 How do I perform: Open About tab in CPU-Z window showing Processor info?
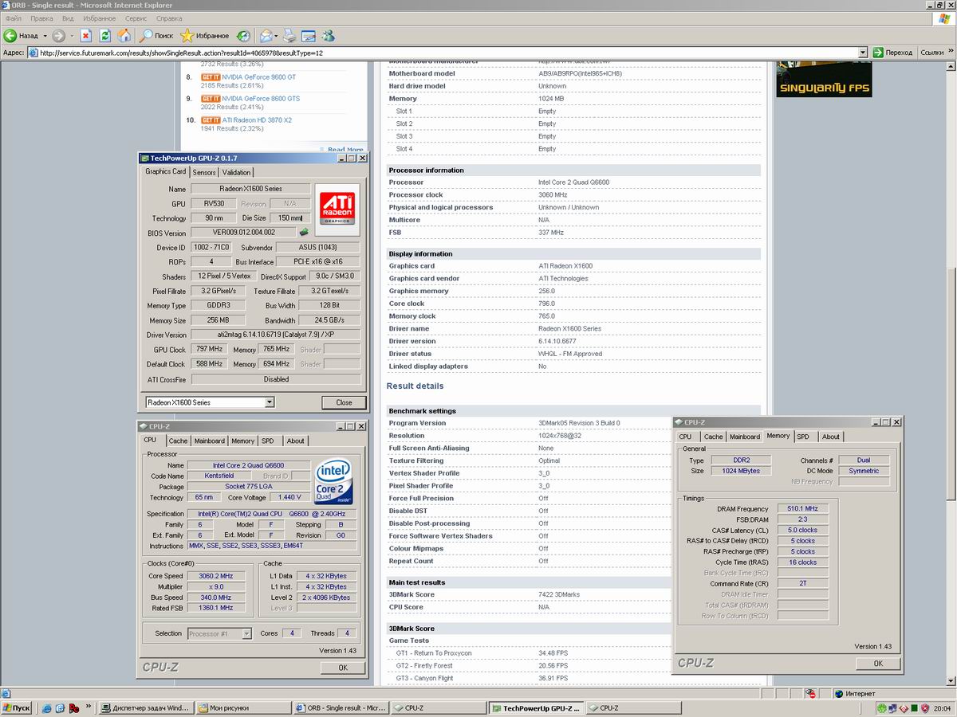click(x=296, y=441)
